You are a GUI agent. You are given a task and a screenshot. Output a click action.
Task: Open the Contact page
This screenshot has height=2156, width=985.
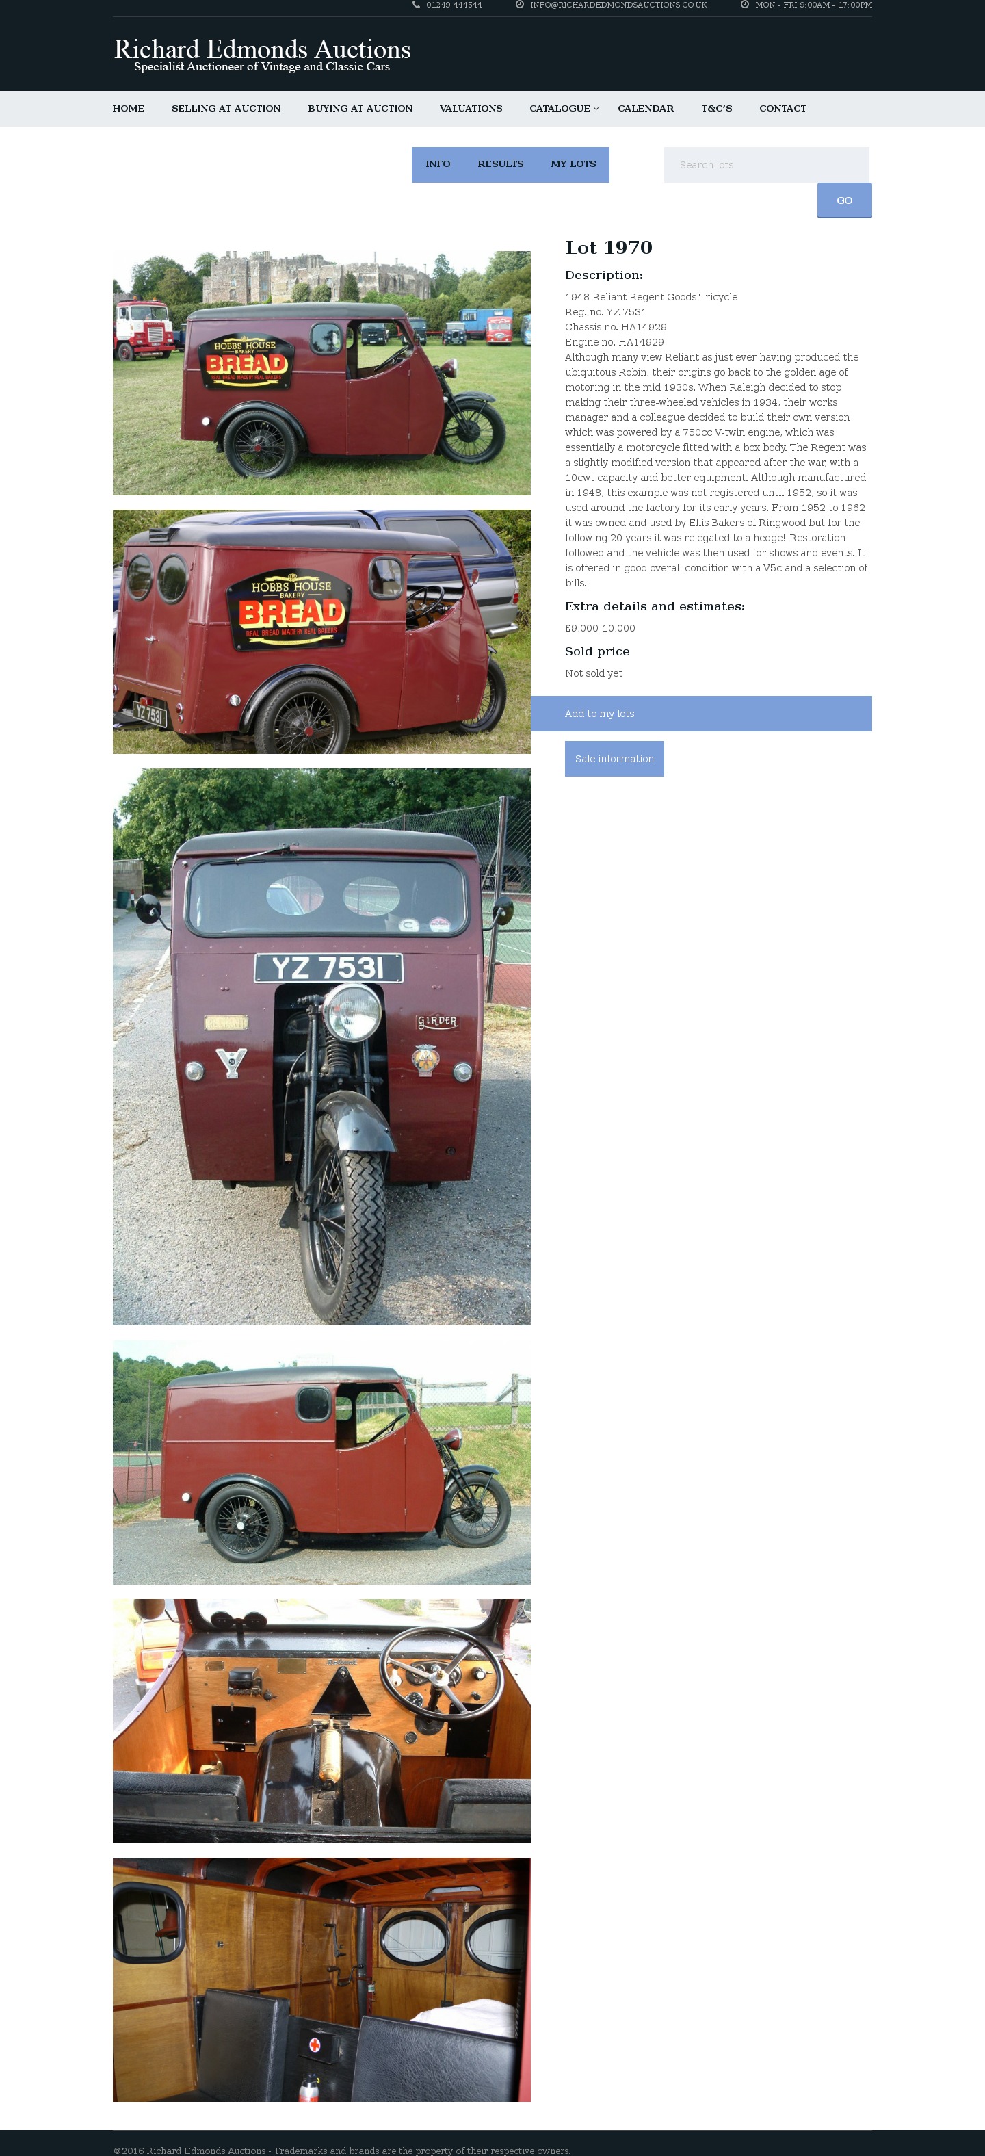pyautogui.click(x=783, y=109)
